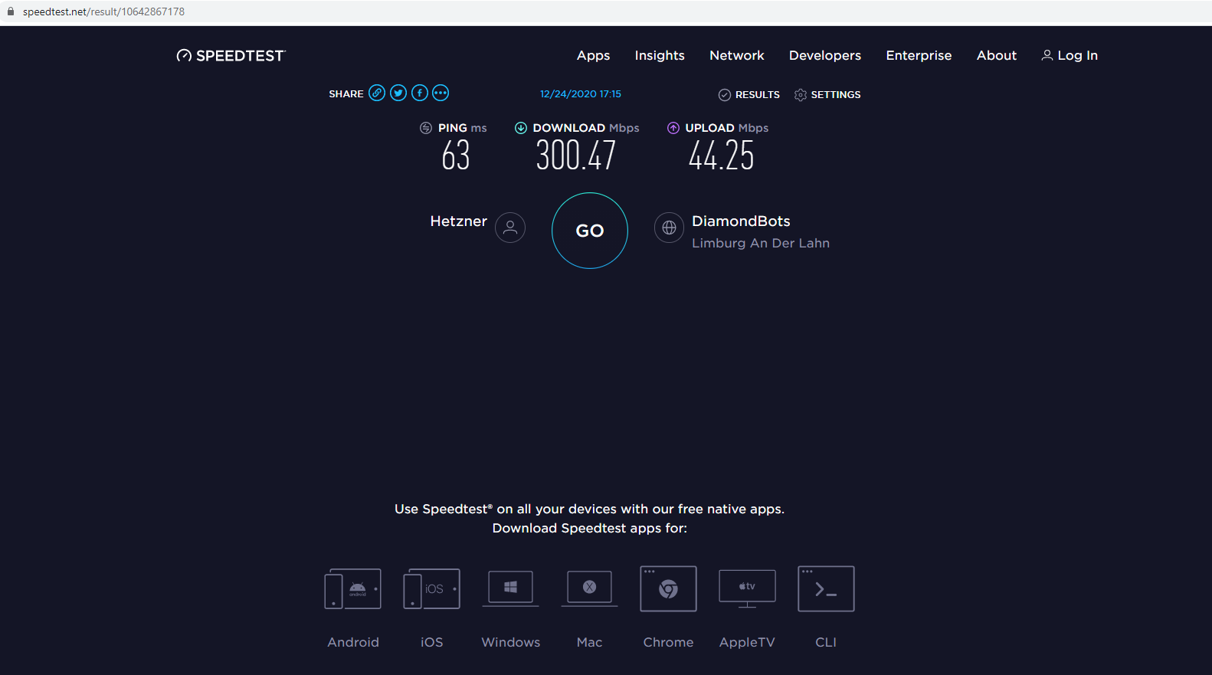Click the iOS label
Viewport: 1212px width, 675px height.
432,642
